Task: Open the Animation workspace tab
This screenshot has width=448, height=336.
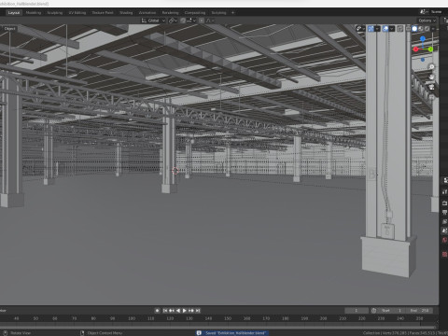Action: pyautogui.click(x=147, y=12)
